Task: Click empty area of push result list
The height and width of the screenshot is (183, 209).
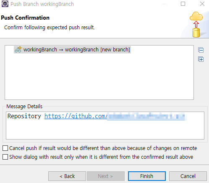Action: 99,76
